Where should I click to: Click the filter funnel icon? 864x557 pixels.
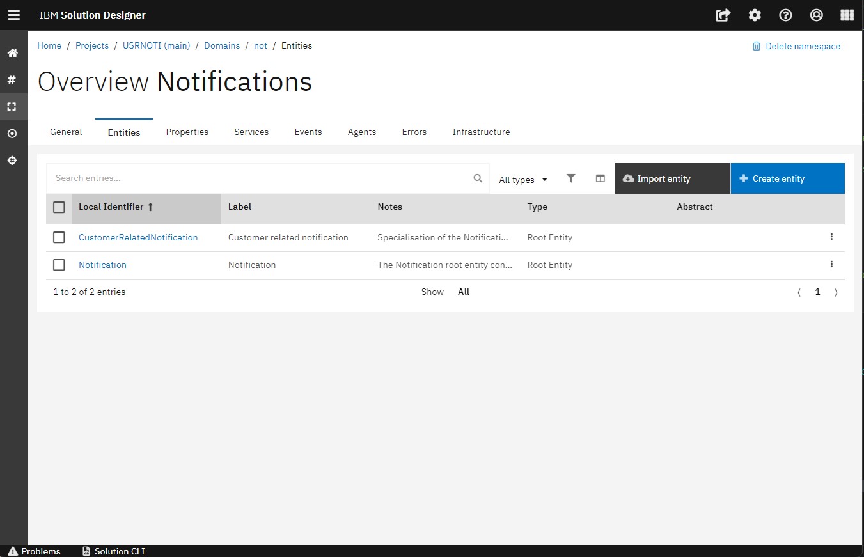(x=571, y=178)
